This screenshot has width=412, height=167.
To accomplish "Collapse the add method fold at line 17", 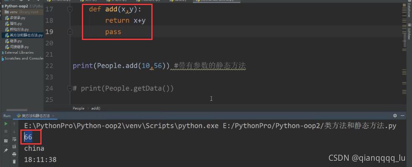I will [x=69, y=10].
